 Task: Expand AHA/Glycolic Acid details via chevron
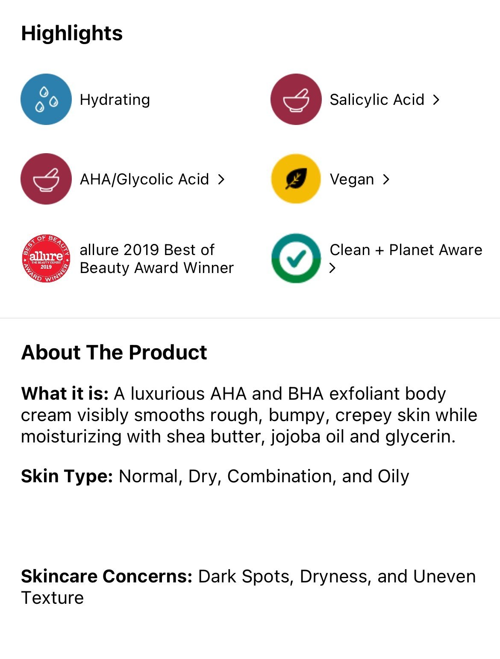click(221, 179)
